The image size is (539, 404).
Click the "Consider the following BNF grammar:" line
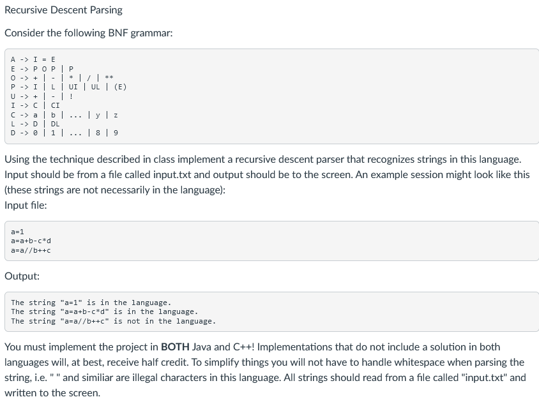coord(88,33)
